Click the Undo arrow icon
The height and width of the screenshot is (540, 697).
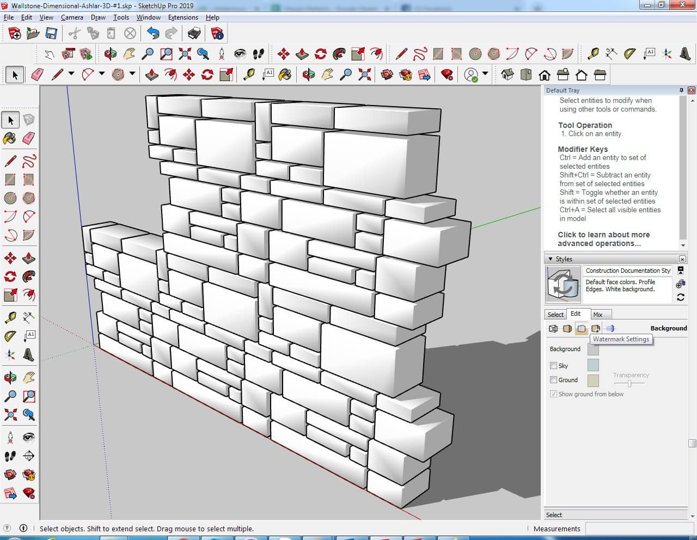pos(153,34)
